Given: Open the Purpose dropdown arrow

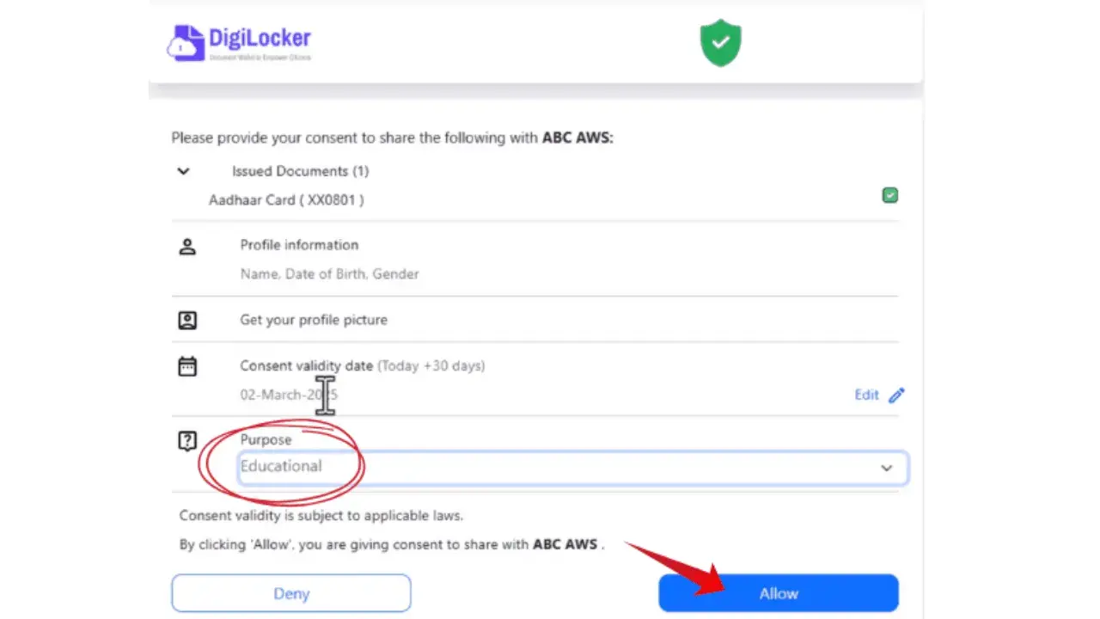Looking at the screenshot, I should click(886, 469).
